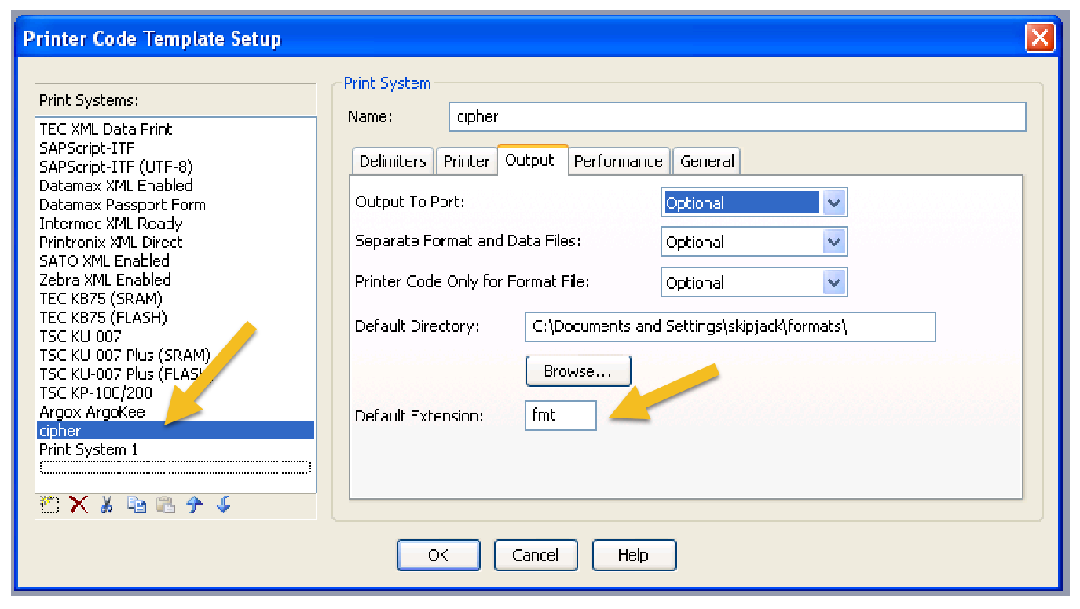Image resolution: width=1080 pixels, height=609 pixels.
Task: Browse for the default directory
Action: coord(578,370)
